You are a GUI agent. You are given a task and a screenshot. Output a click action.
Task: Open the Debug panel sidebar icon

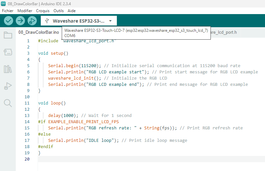point(8,86)
